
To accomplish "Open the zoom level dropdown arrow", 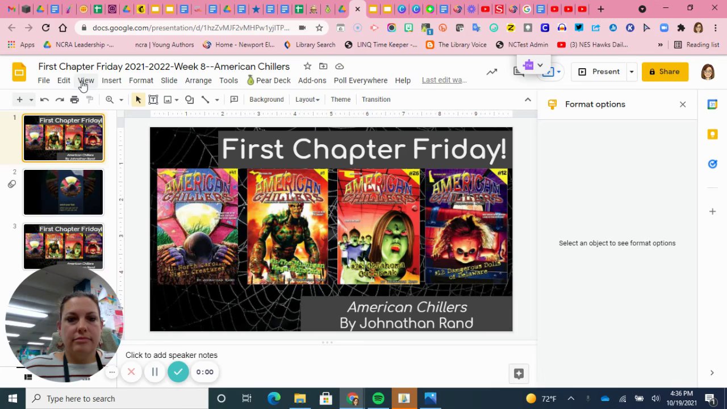I will (121, 100).
